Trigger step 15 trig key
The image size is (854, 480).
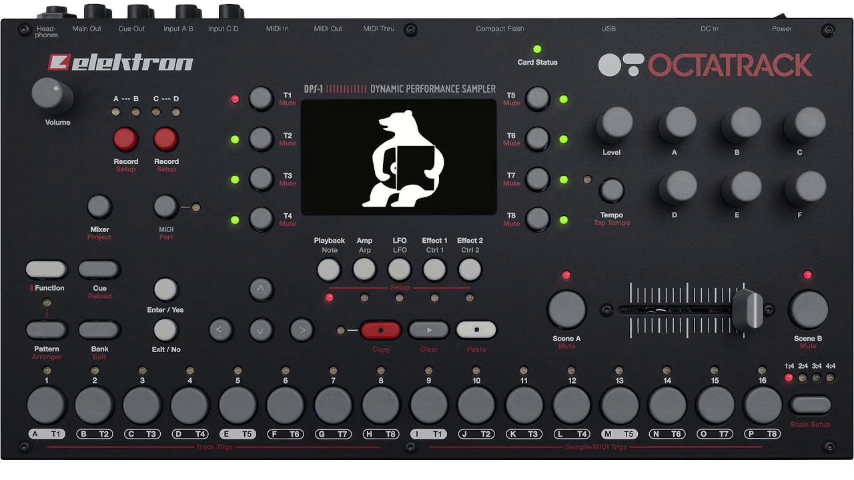tap(715, 405)
